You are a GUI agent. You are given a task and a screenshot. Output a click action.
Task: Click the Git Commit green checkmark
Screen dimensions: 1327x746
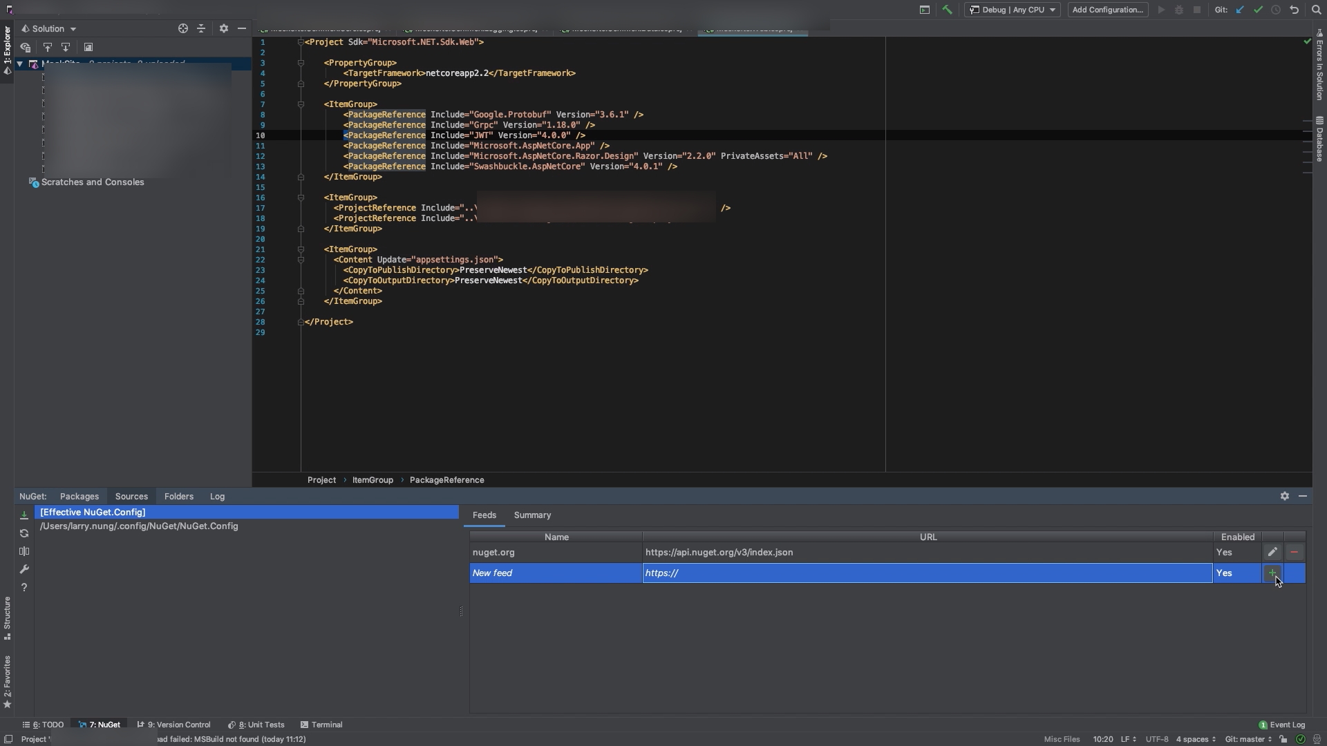pos(1258,10)
